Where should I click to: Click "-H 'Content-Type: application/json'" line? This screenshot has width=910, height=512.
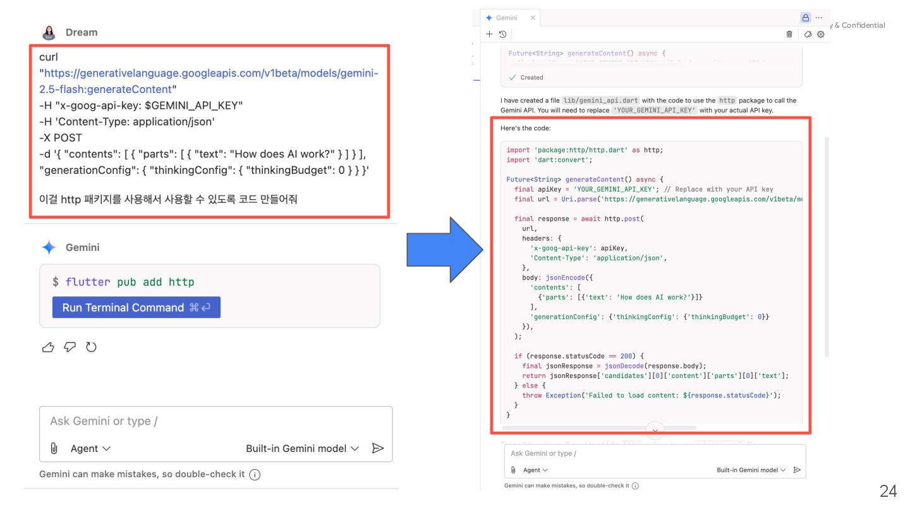[126, 121]
